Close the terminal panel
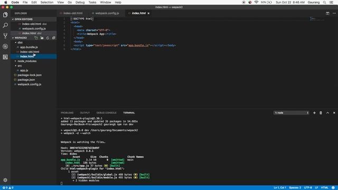Image resolution: width=338 pixels, height=190 pixels. tap(334, 112)
